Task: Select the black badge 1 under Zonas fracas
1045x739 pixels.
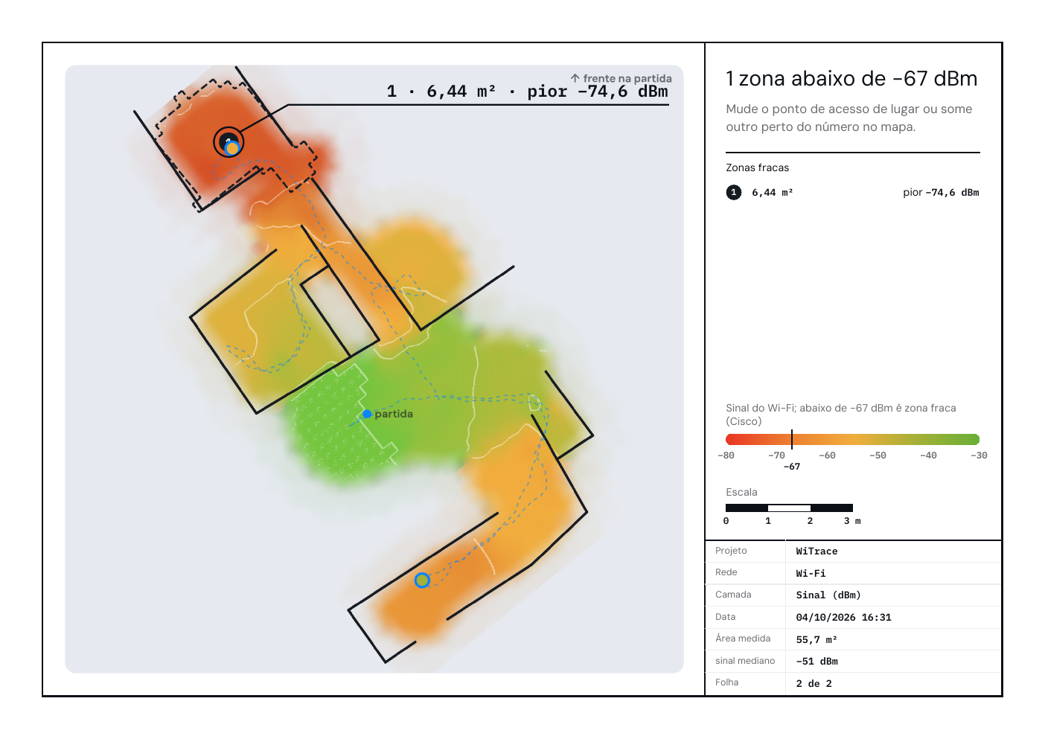Action: 734,193
